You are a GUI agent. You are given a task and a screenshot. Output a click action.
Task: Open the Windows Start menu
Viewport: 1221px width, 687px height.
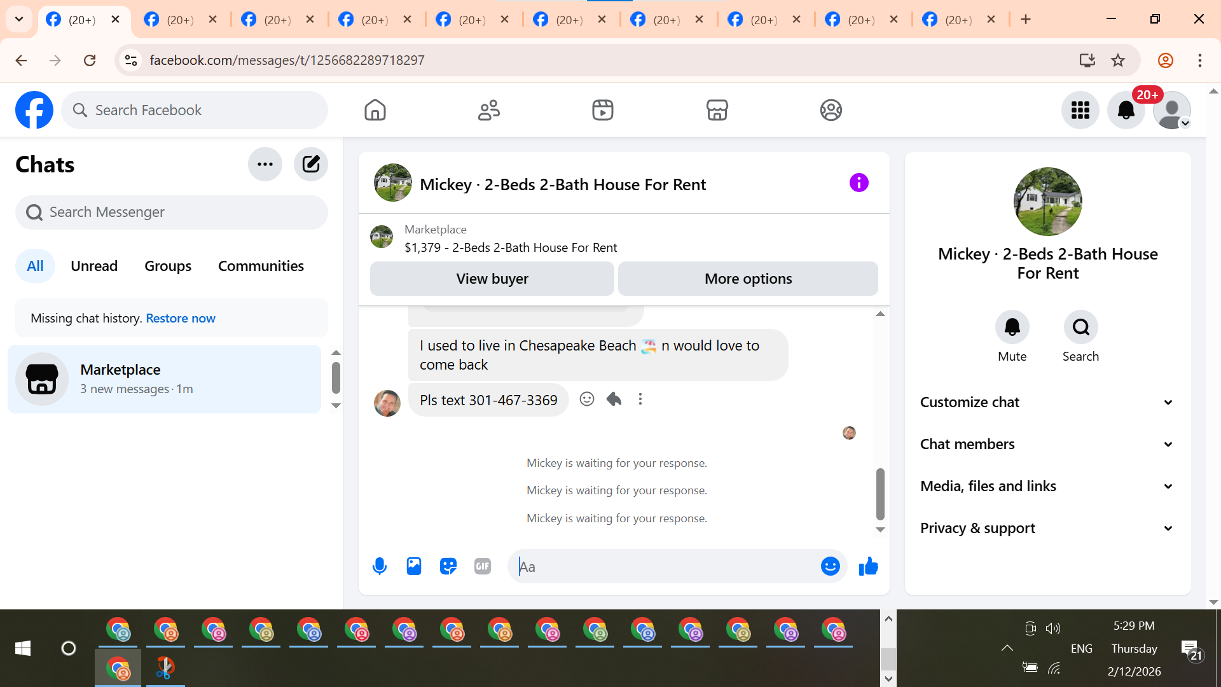tap(23, 648)
